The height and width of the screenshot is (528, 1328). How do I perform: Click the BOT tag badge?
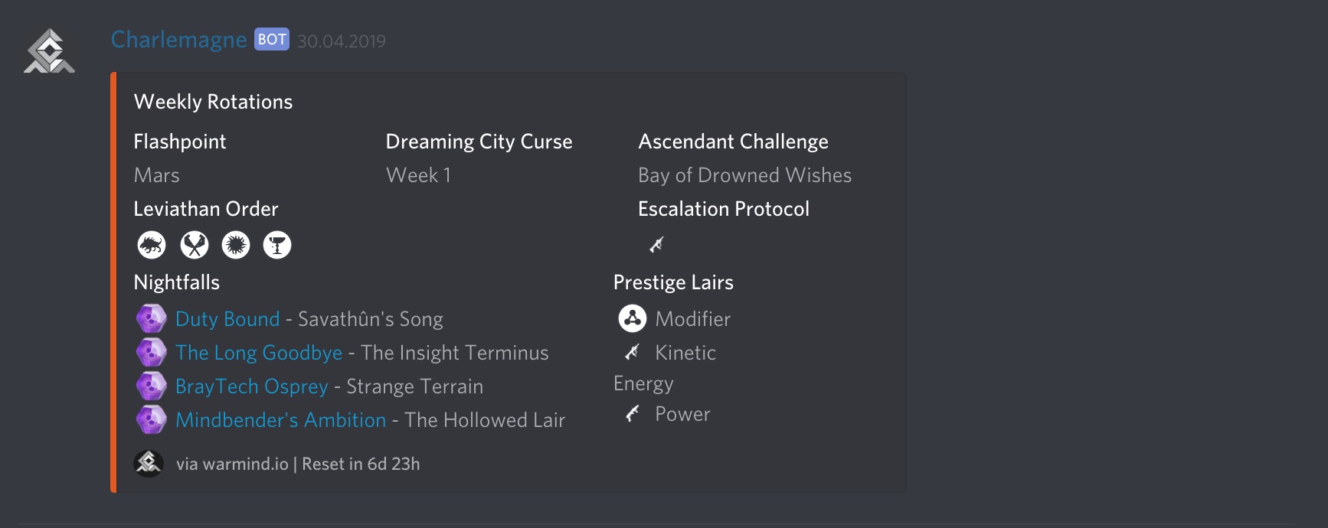coord(272,39)
